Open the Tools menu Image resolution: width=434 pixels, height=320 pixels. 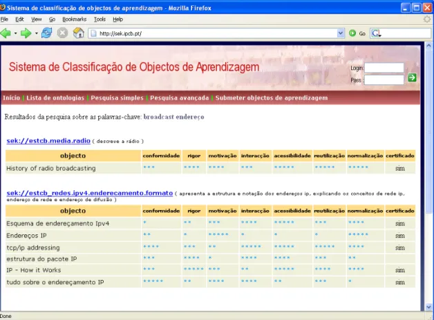coord(100,19)
